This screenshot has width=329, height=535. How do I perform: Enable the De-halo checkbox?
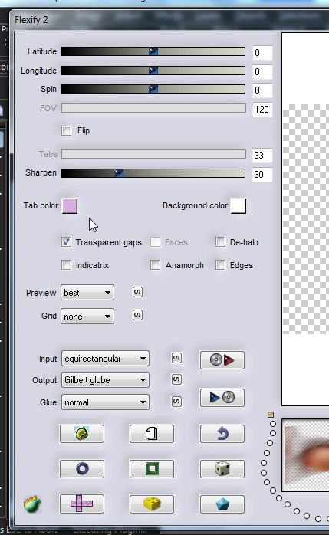[x=220, y=242]
